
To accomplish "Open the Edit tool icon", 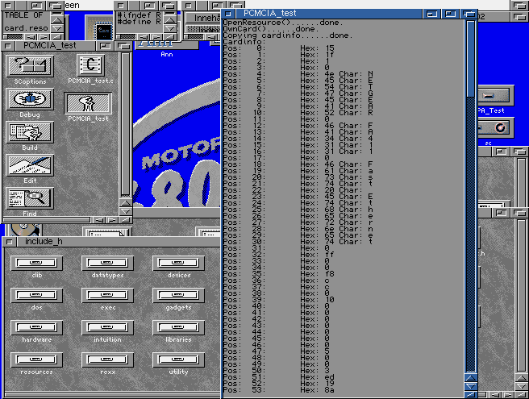I will click(x=30, y=165).
